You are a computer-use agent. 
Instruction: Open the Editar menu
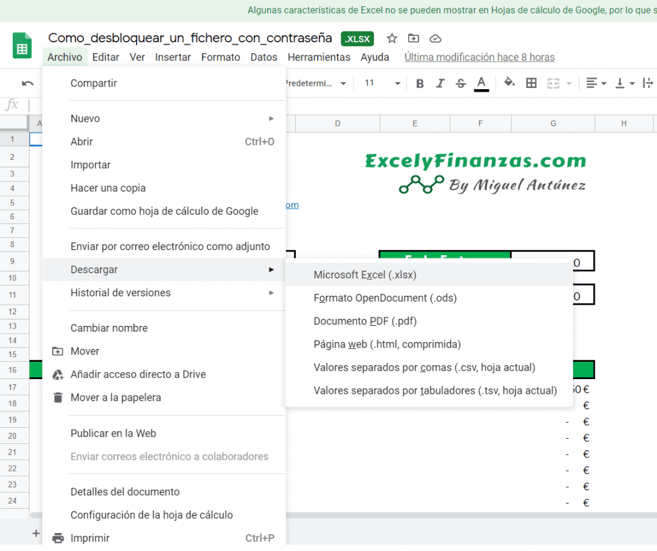coord(106,57)
